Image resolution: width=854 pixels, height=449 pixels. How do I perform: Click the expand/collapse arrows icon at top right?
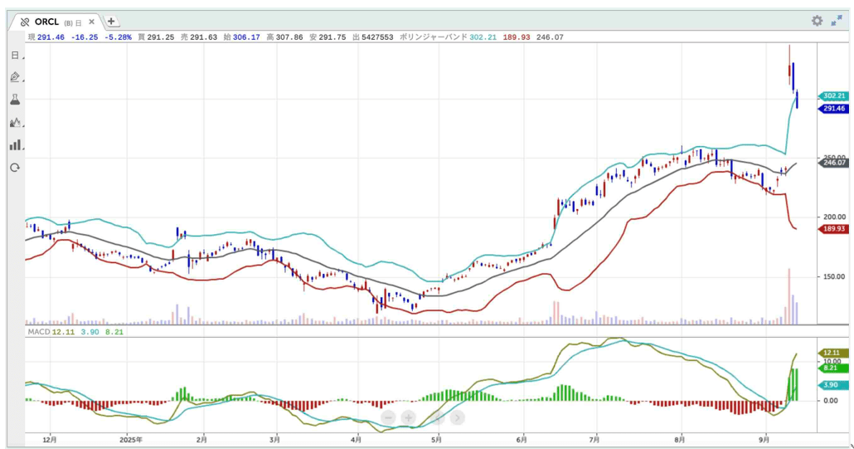point(837,21)
